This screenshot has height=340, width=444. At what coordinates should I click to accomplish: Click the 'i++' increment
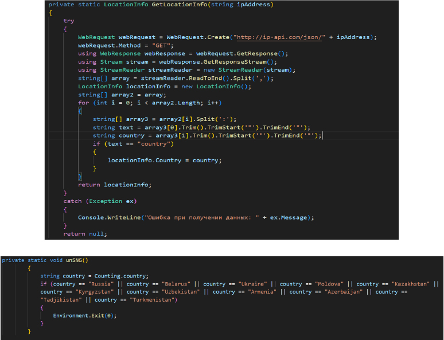[x=212, y=103]
